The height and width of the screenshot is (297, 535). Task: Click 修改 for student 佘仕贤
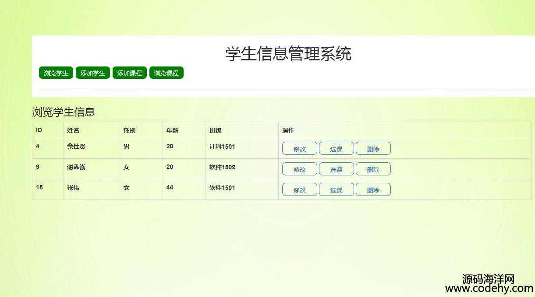[300, 149]
